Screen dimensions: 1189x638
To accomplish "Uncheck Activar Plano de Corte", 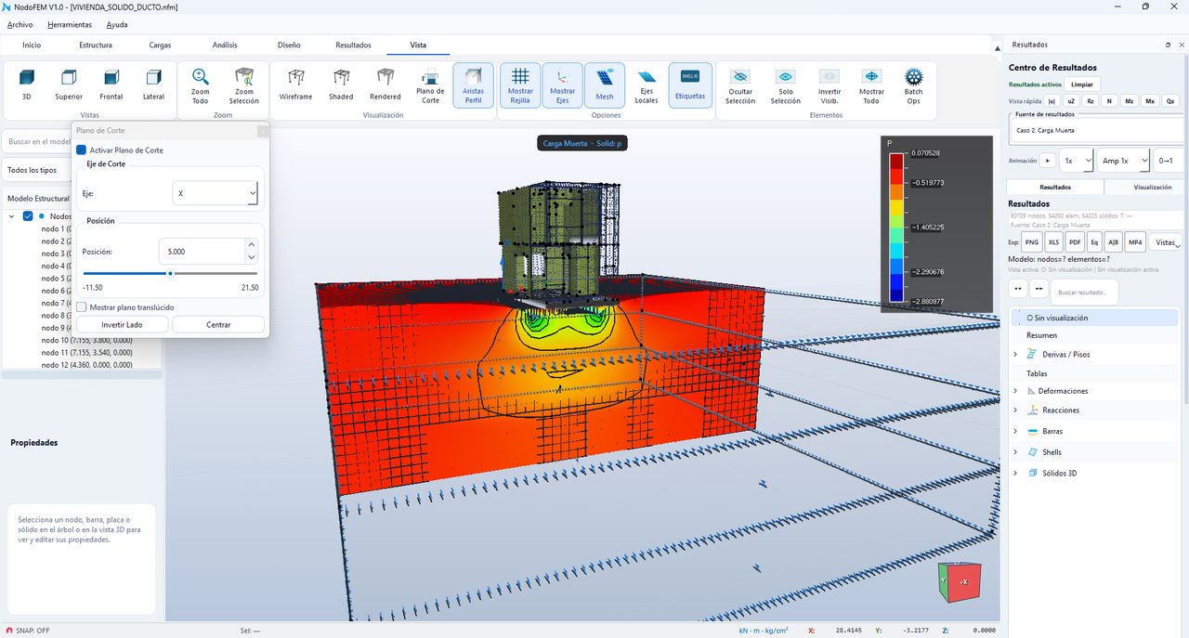I will coord(82,150).
